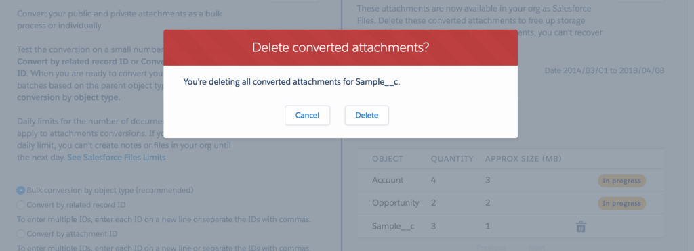Image resolution: width=694 pixels, height=251 pixels.
Task: Click the QUANTITY column header
Action: [x=452, y=158]
